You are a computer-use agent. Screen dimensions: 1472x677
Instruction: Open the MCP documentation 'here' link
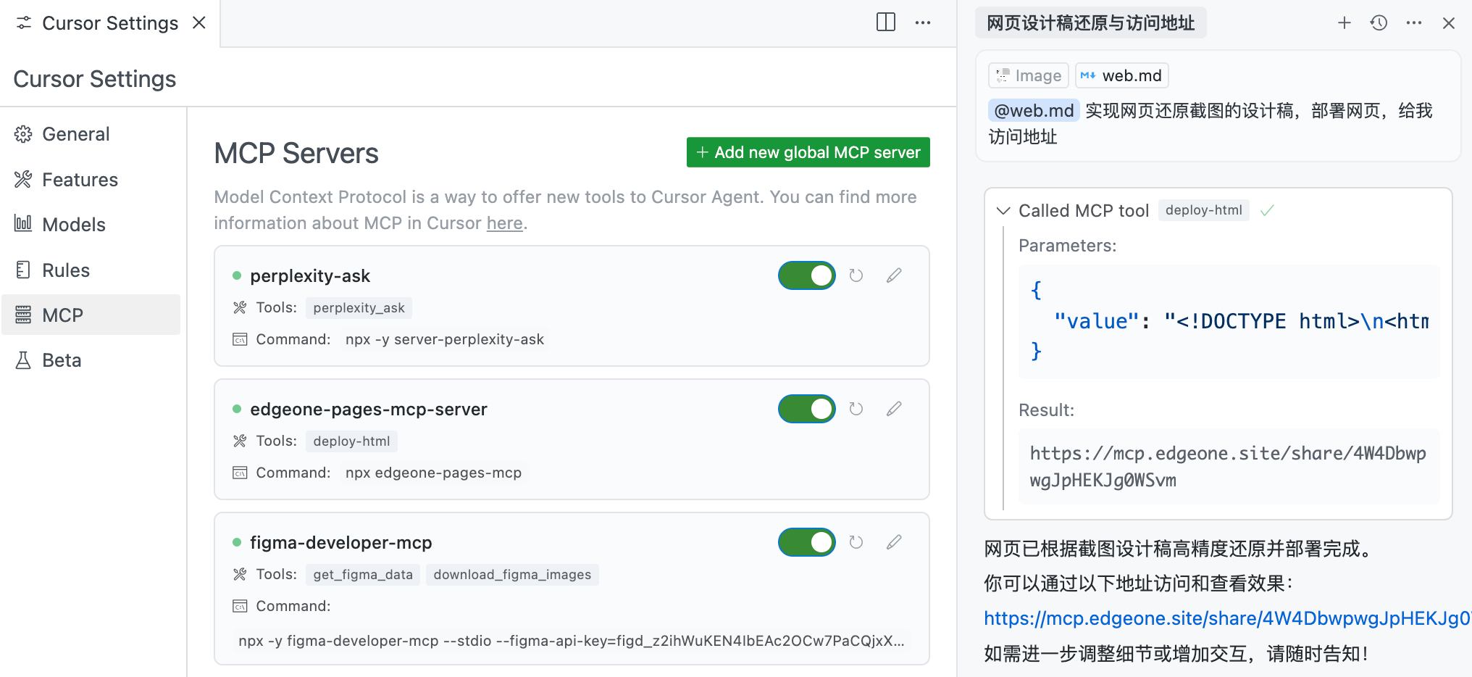click(x=504, y=223)
